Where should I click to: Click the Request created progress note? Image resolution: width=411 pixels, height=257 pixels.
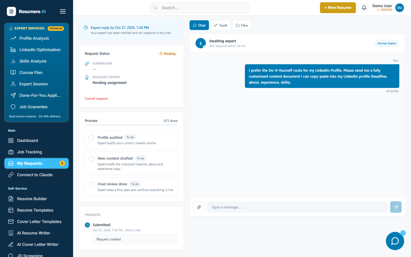pos(135,239)
